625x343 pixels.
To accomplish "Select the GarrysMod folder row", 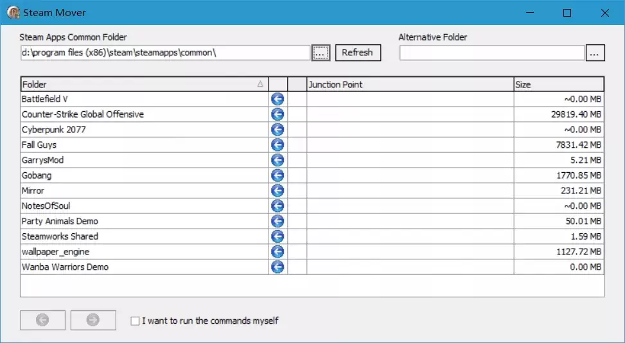I will (312, 160).
